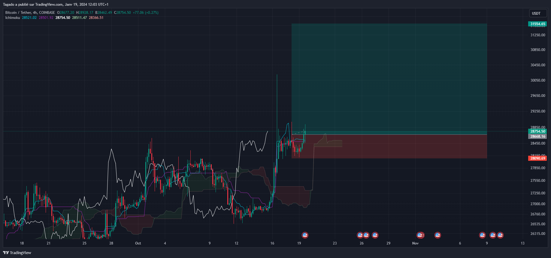The height and width of the screenshot is (258, 551).
Task: Click the USDT currency button
Action: pyautogui.click(x=538, y=13)
